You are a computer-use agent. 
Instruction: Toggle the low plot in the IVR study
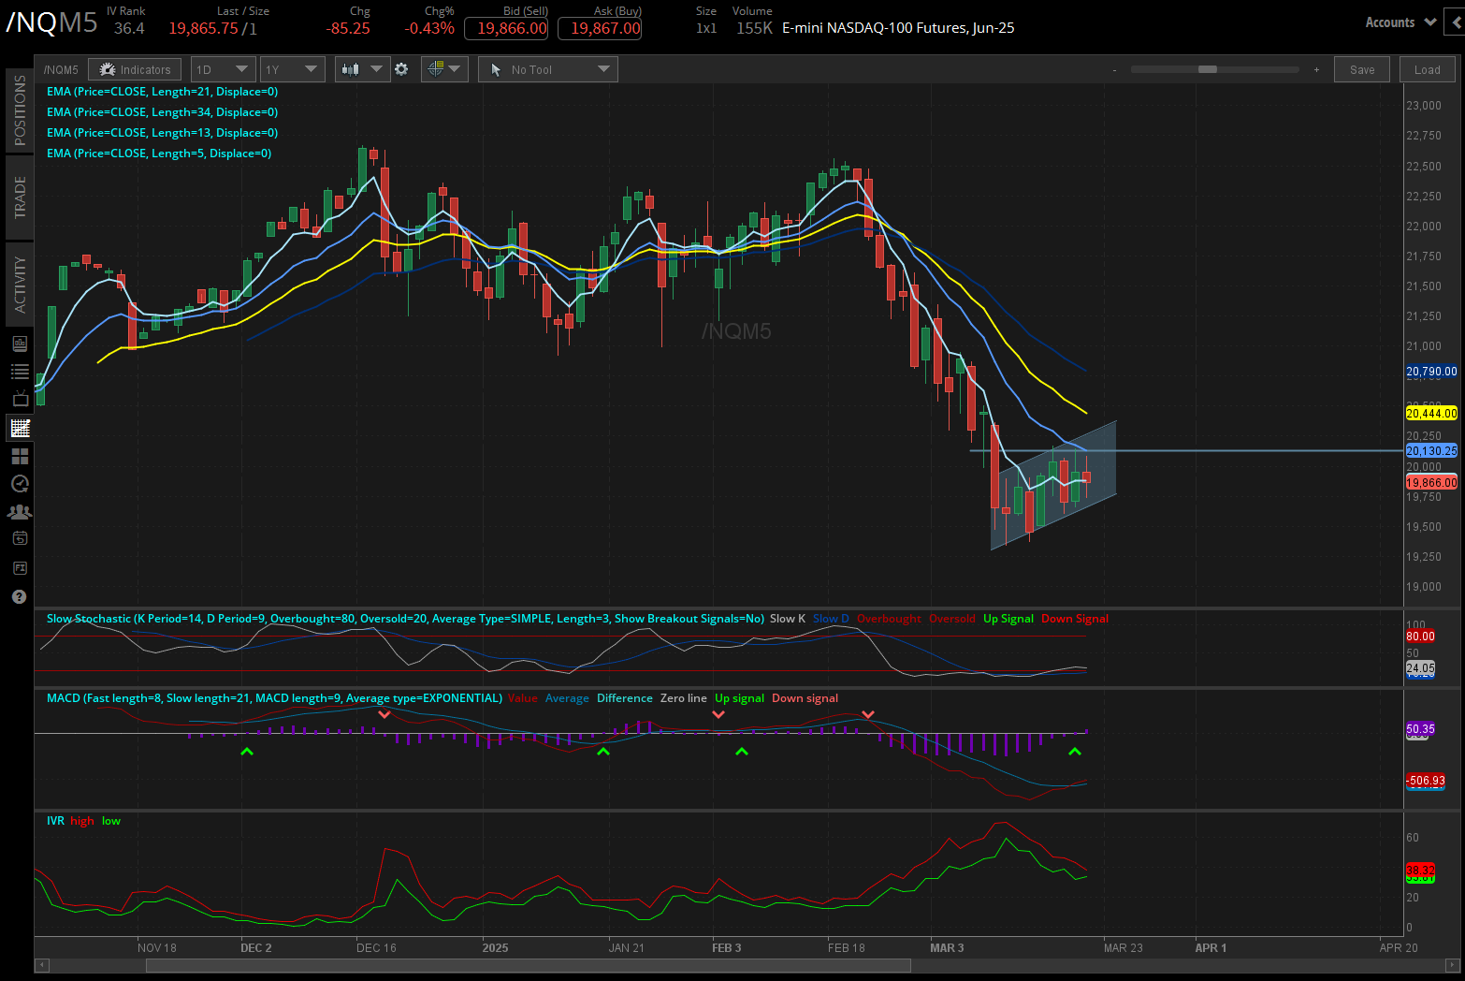tap(110, 821)
